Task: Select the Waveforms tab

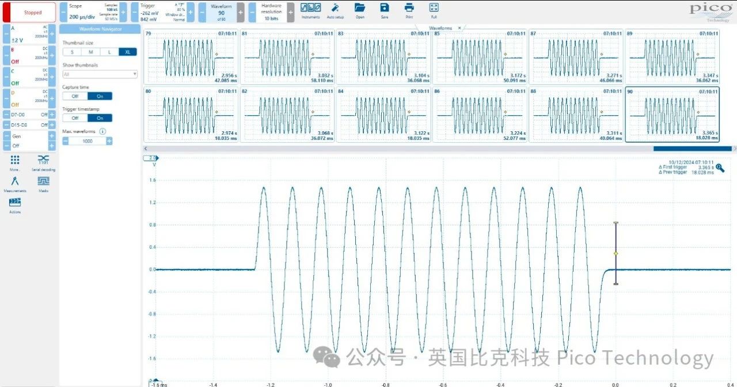Action: [440, 28]
